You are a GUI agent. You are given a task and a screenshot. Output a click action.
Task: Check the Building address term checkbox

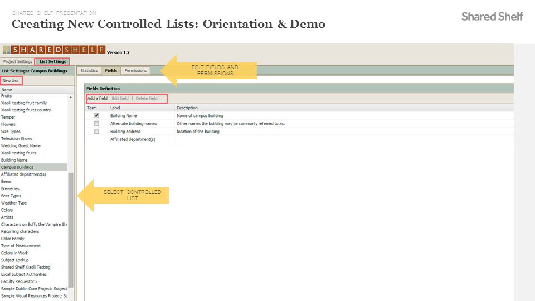96,132
